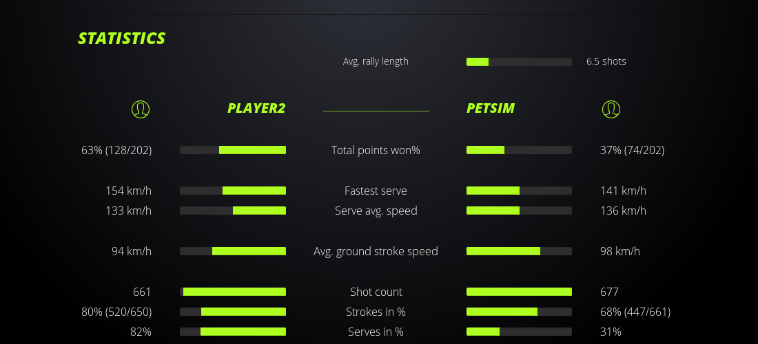Click the STATISTICS section title
Viewport: 758px width, 344px height.
coord(122,39)
